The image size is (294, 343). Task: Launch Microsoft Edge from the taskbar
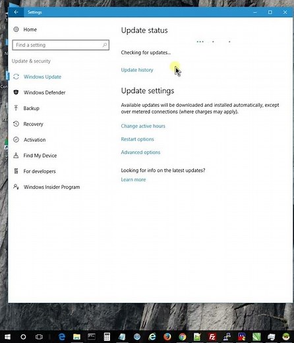[62, 337]
